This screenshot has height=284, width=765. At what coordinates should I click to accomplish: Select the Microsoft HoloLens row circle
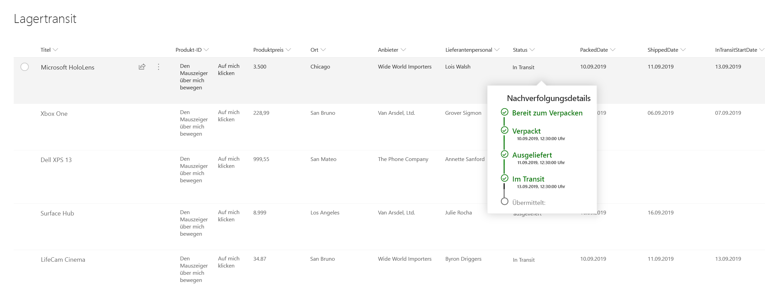pyautogui.click(x=25, y=67)
